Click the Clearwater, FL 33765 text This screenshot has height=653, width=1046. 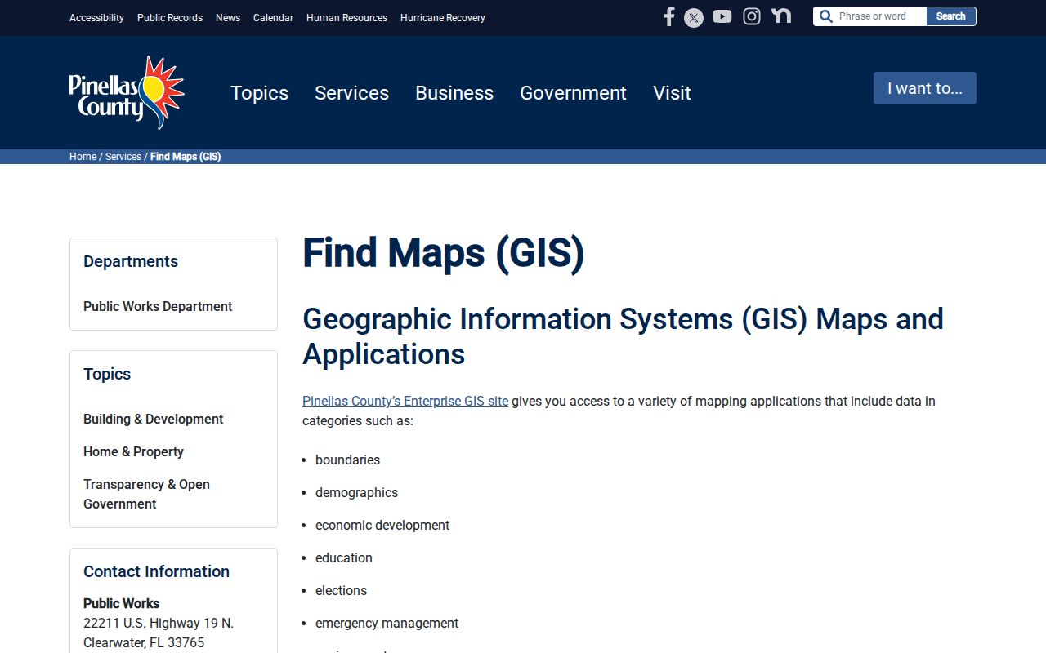tap(144, 642)
